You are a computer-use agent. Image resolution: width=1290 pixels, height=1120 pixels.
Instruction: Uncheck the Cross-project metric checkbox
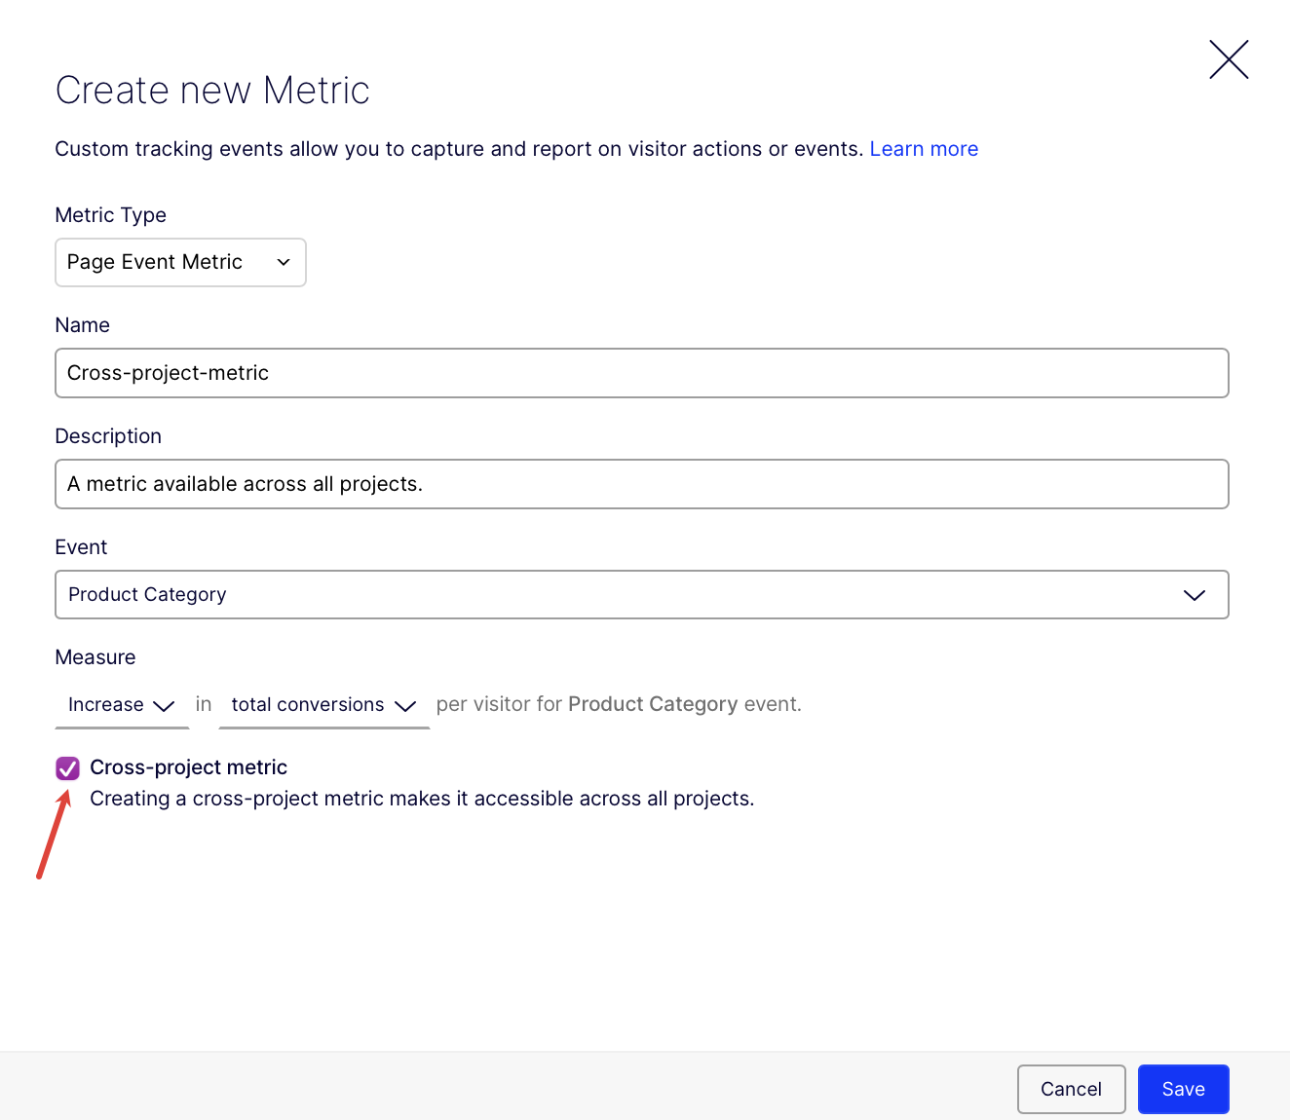click(x=67, y=768)
